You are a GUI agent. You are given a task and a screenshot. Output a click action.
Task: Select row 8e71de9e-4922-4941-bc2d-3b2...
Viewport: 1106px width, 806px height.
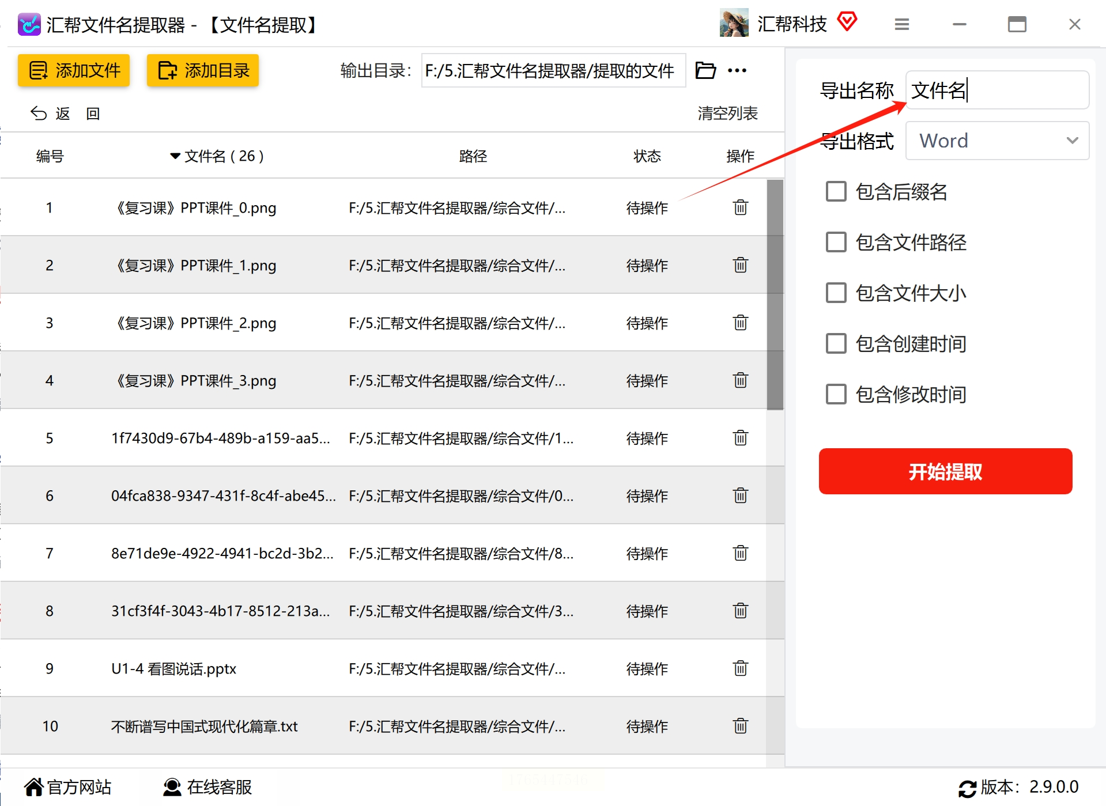point(222,553)
